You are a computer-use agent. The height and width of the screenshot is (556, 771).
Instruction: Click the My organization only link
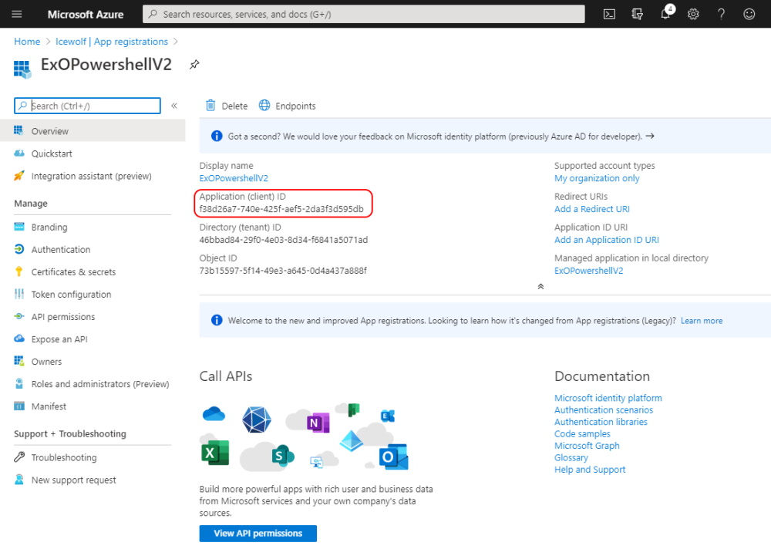pyautogui.click(x=597, y=178)
